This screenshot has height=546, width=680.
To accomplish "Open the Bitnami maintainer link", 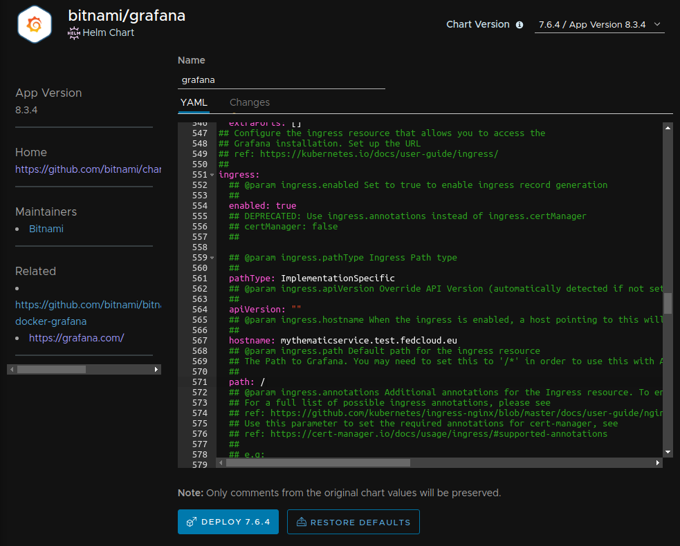I will (x=46, y=229).
